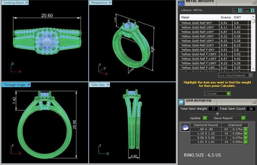Click the Library: METAL label
Screen dimensions: 257x165
[192, 10]
